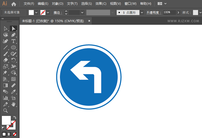Image resolution: width=202 pixels, height=138 pixels.
Task: Select the Gradient tool
Action: click(5, 85)
